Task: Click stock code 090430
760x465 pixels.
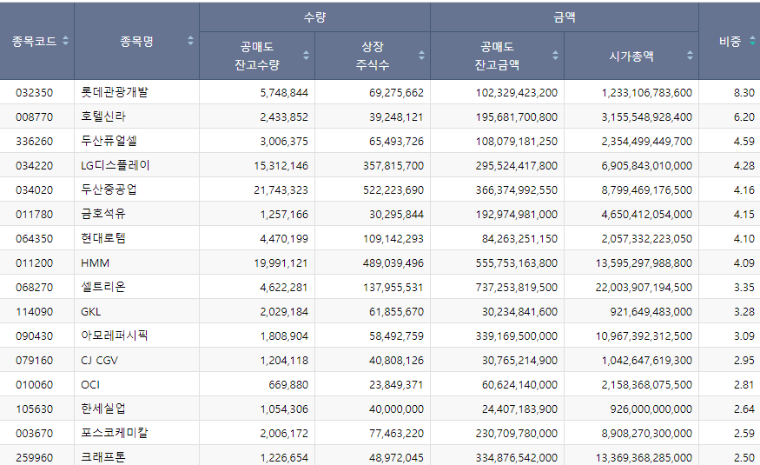Action: click(35, 335)
